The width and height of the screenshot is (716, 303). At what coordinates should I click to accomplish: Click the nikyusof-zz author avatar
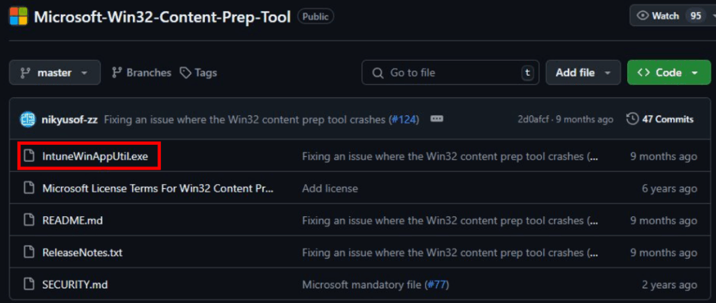pyautogui.click(x=27, y=120)
